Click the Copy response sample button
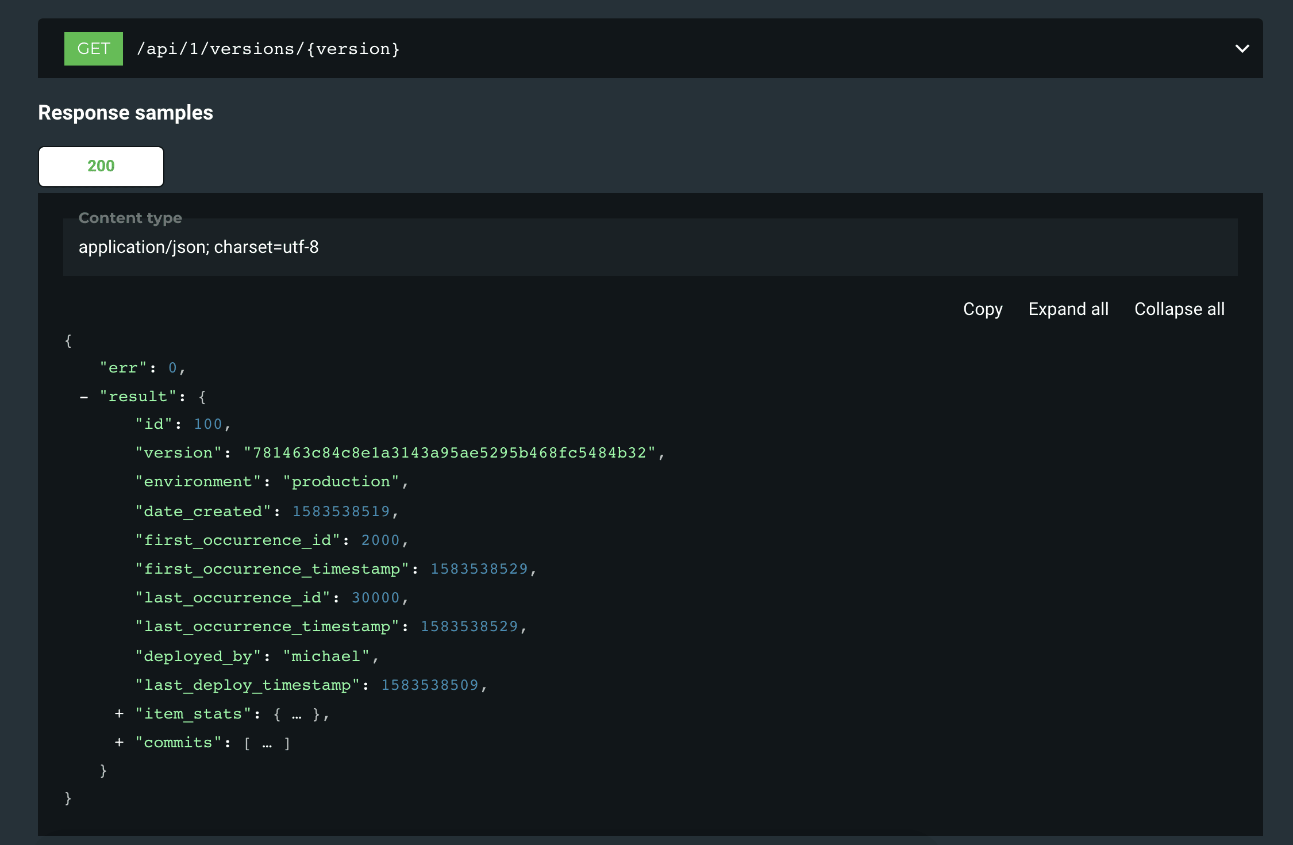Image resolution: width=1293 pixels, height=845 pixels. point(984,308)
